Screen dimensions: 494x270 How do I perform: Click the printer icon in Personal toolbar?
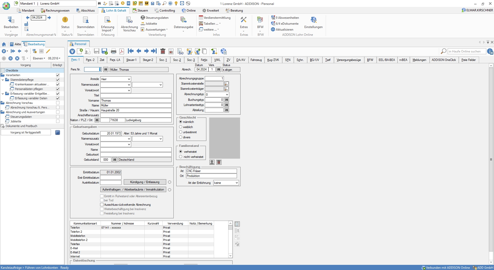[113, 51]
